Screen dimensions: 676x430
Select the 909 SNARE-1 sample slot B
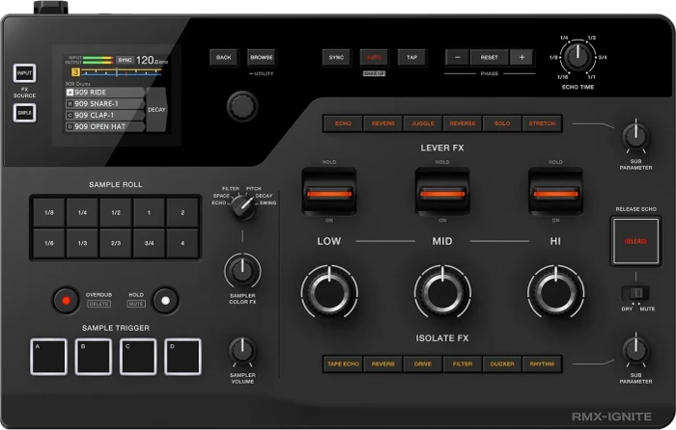104,104
